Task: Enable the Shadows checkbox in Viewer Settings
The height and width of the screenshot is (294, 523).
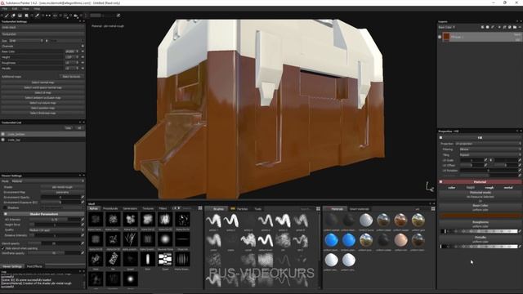Action: click(x=5, y=207)
